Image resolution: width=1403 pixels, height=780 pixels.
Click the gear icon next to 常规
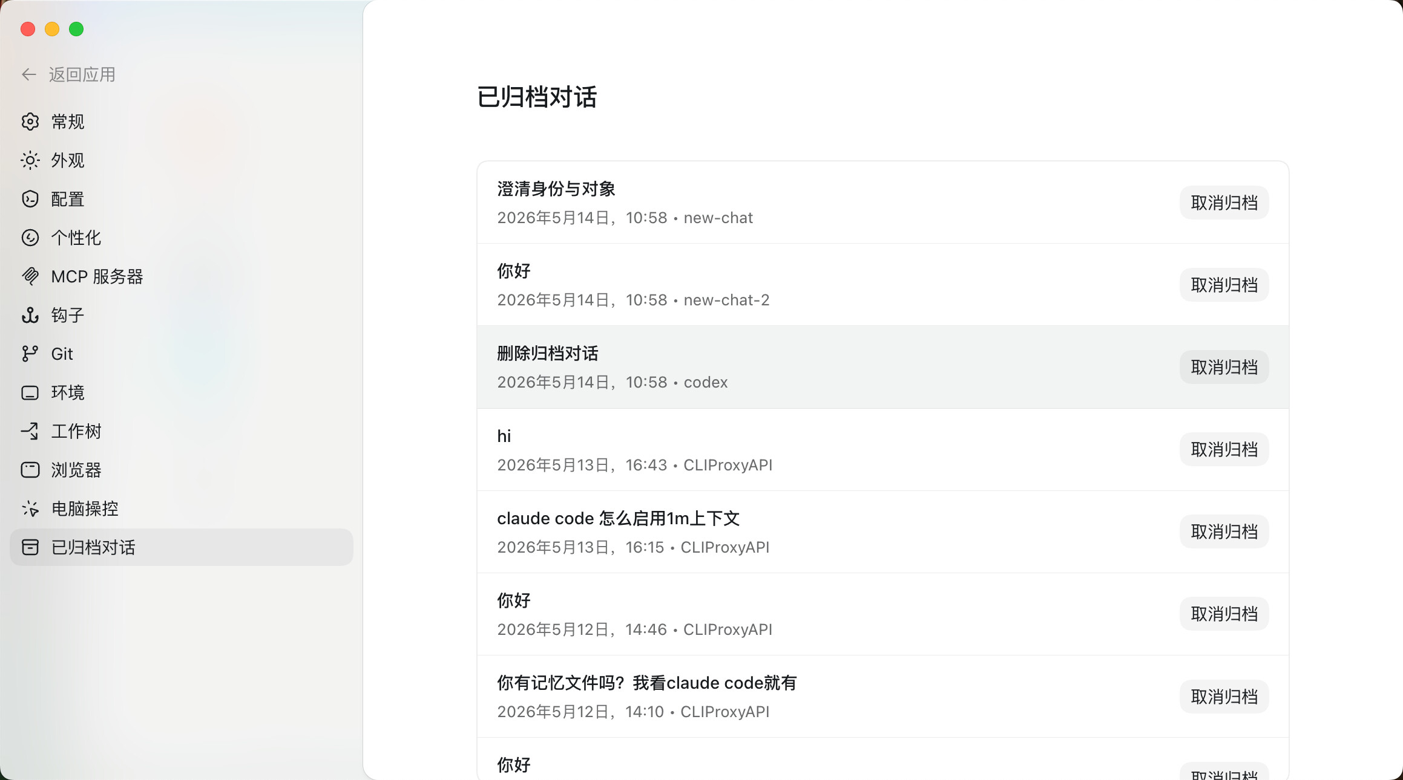coord(30,122)
